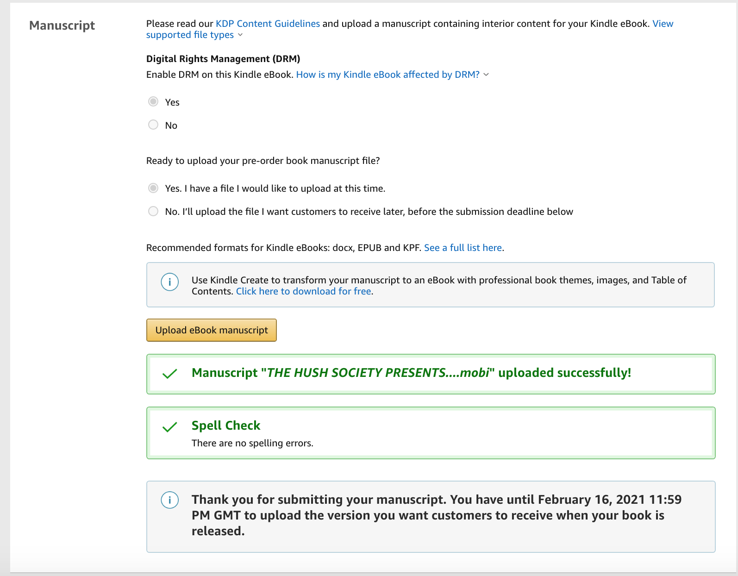The height and width of the screenshot is (576, 738).
Task: Open 'How is my Kindle eBook affected by DRM?'
Action: click(x=388, y=75)
